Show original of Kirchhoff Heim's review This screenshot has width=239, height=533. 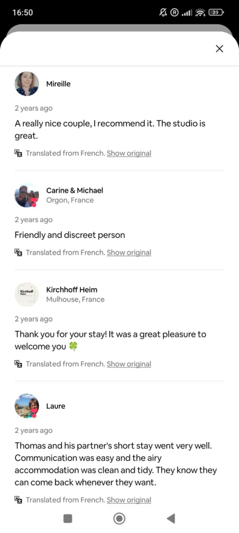tap(129, 364)
